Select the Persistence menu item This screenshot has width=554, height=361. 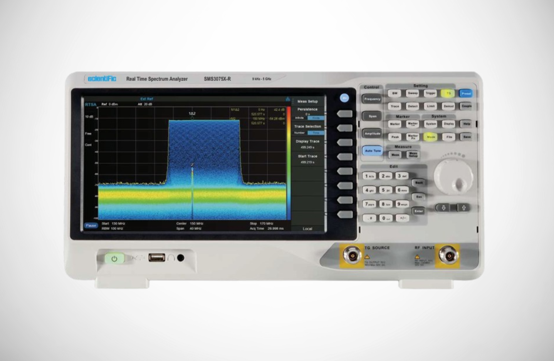click(x=307, y=114)
